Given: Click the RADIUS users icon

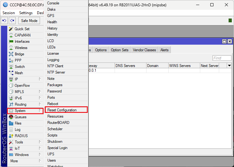Looking at the screenshot, I should (x=11, y=136).
